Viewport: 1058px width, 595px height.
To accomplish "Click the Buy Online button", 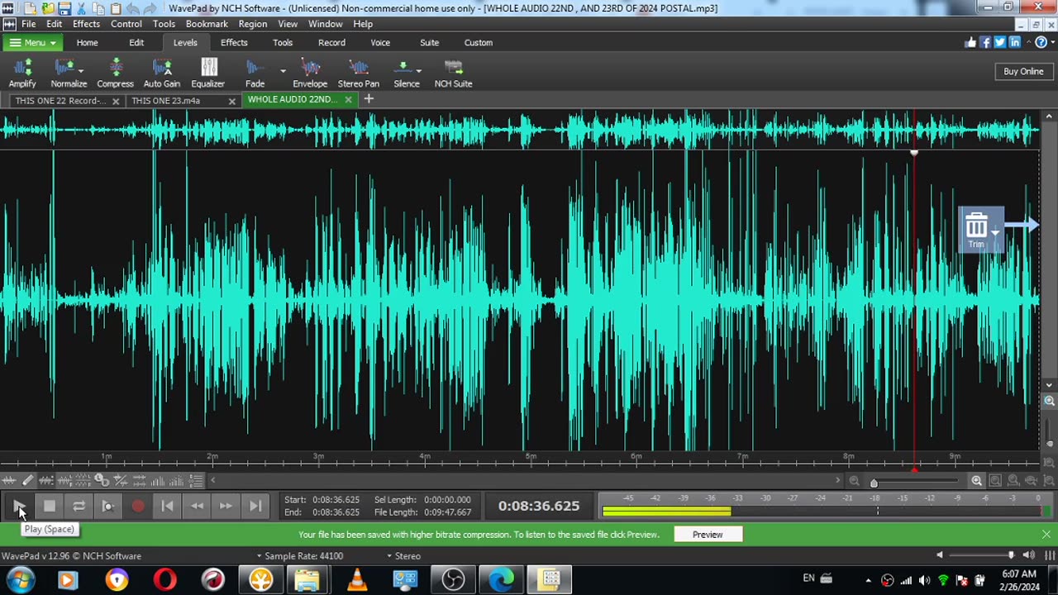I will 1023,71.
